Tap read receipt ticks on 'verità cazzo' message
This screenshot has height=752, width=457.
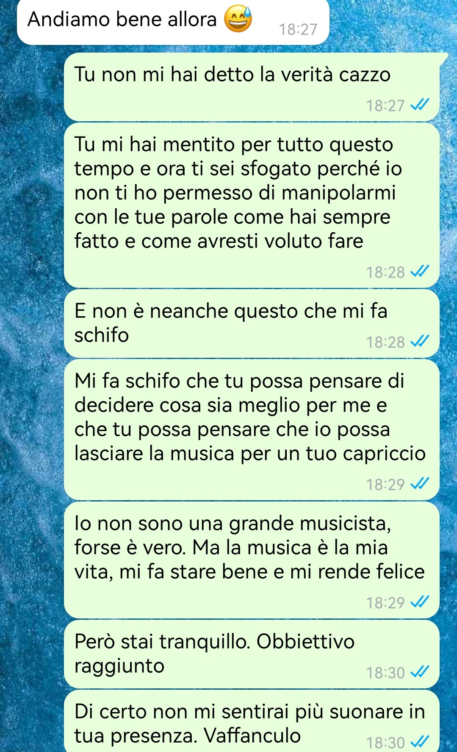tap(420, 105)
